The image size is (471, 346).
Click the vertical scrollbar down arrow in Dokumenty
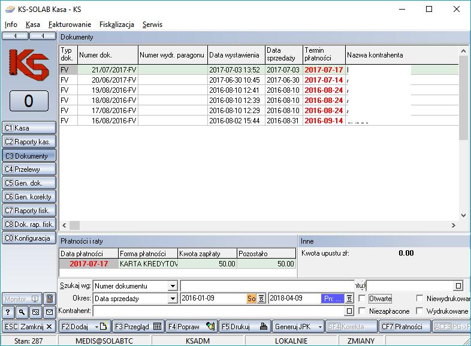coord(463,215)
